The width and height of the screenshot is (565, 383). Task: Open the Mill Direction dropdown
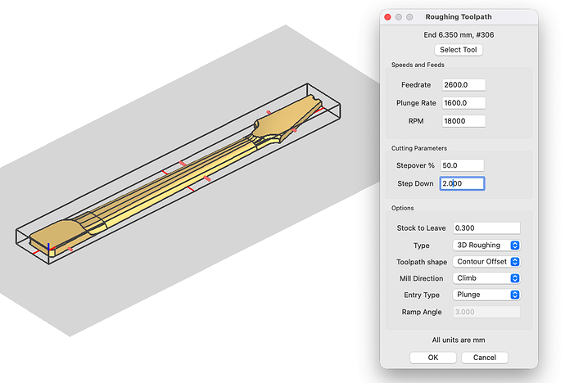tap(486, 278)
